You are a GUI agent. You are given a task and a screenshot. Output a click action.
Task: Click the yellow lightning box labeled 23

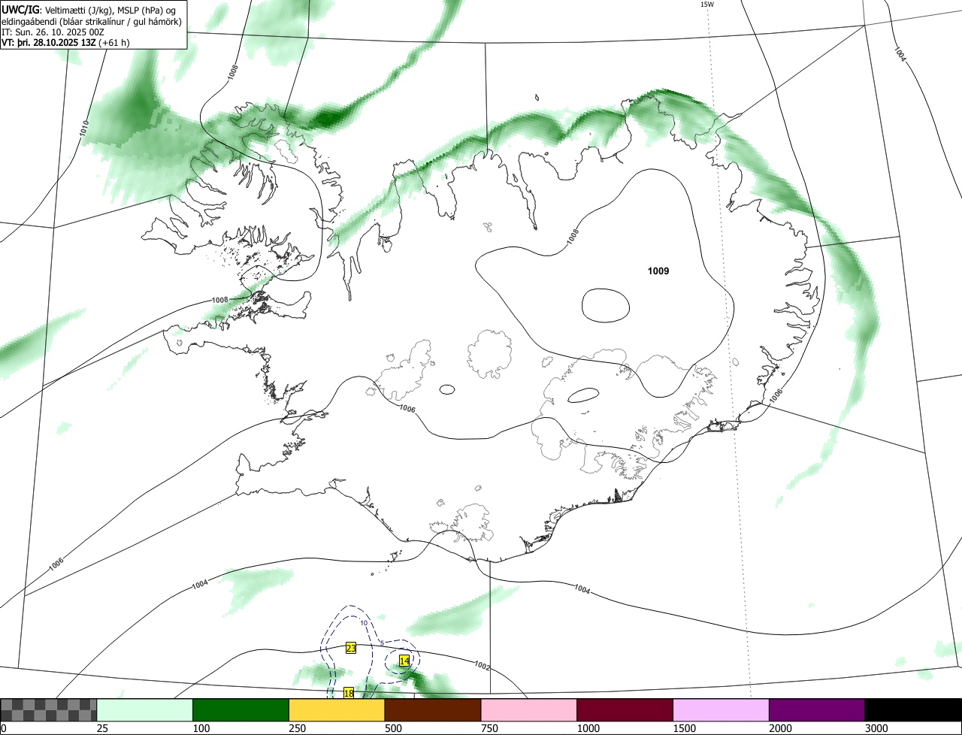point(350,648)
